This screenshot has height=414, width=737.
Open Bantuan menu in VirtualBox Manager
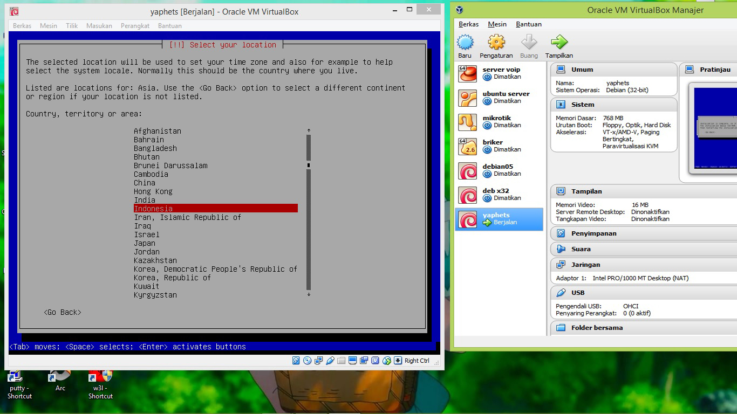(529, 24)
